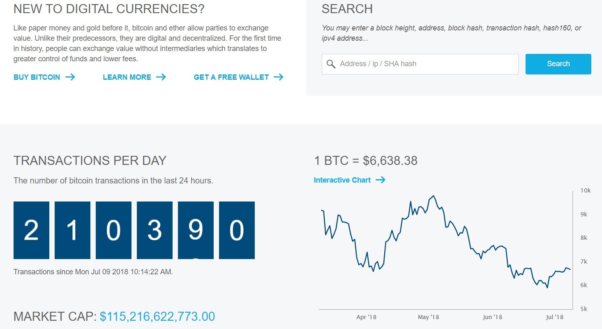Click the arrow after Get A Free Wallet
The width and height of the screenshot is (602, 329).
point(279,77)
